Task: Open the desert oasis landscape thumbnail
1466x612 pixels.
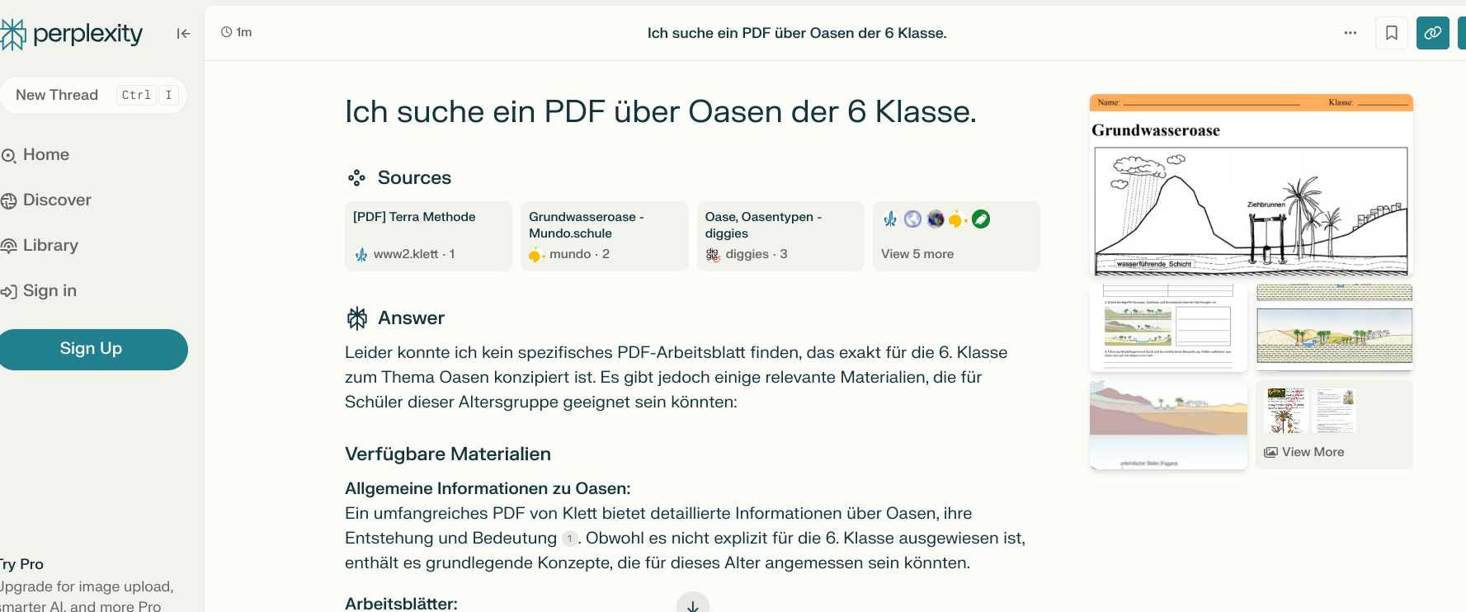Action: (x=1334, y=327)
